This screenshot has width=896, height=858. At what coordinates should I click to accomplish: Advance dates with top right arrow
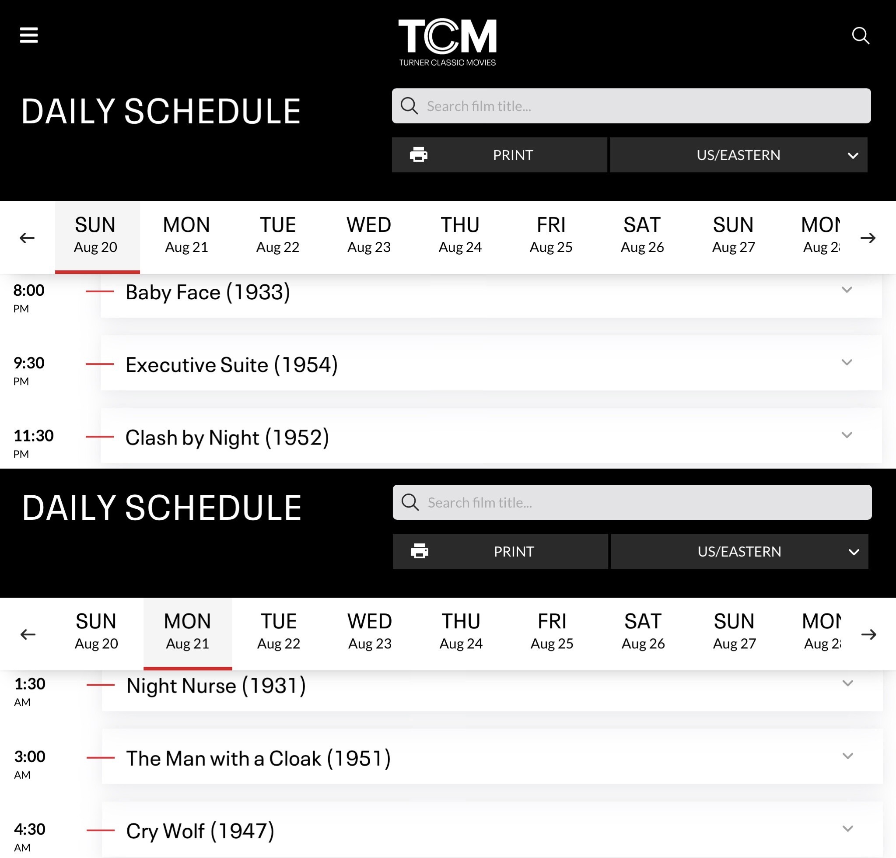tap(868, 238)
